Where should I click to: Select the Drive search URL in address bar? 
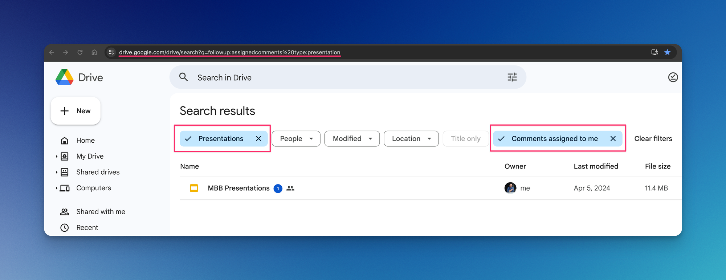(229, 52)
